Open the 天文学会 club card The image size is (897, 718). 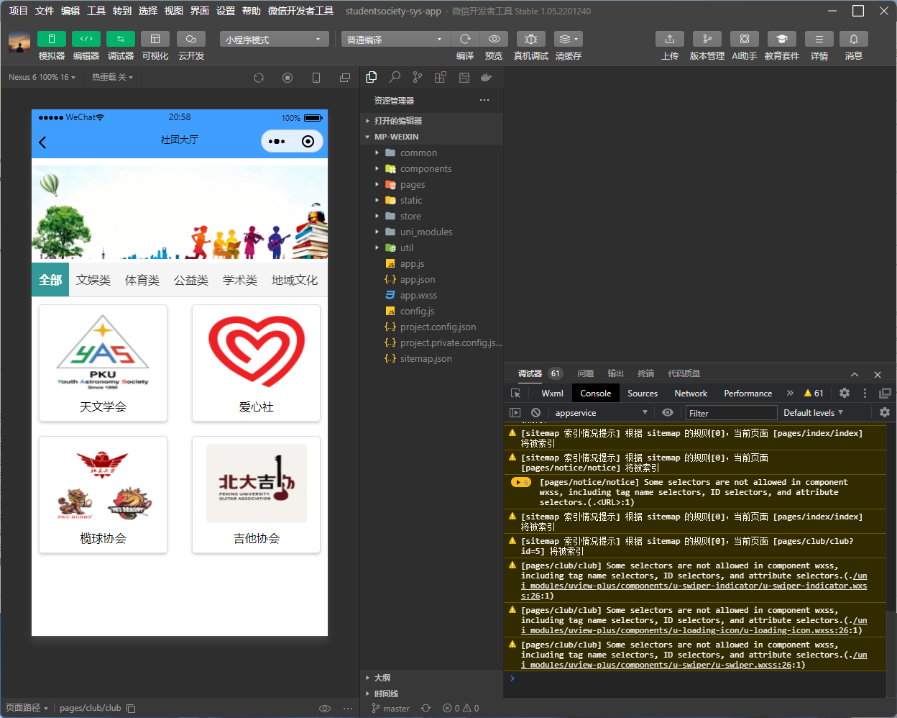pos(103,363)
